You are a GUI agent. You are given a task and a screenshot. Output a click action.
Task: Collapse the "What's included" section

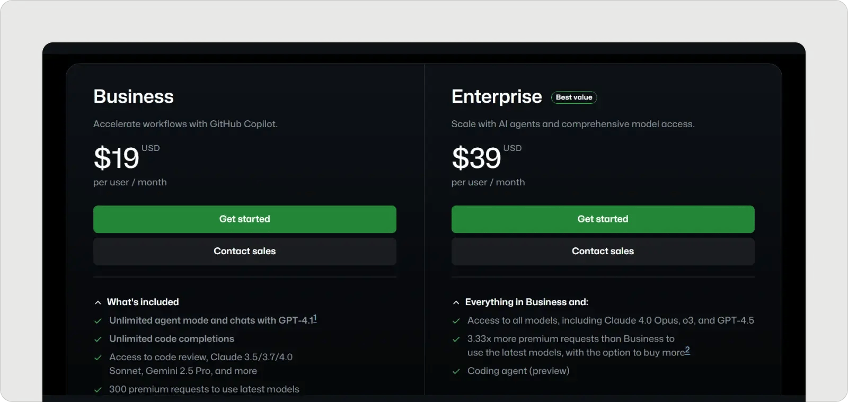[x=143, y=302]
